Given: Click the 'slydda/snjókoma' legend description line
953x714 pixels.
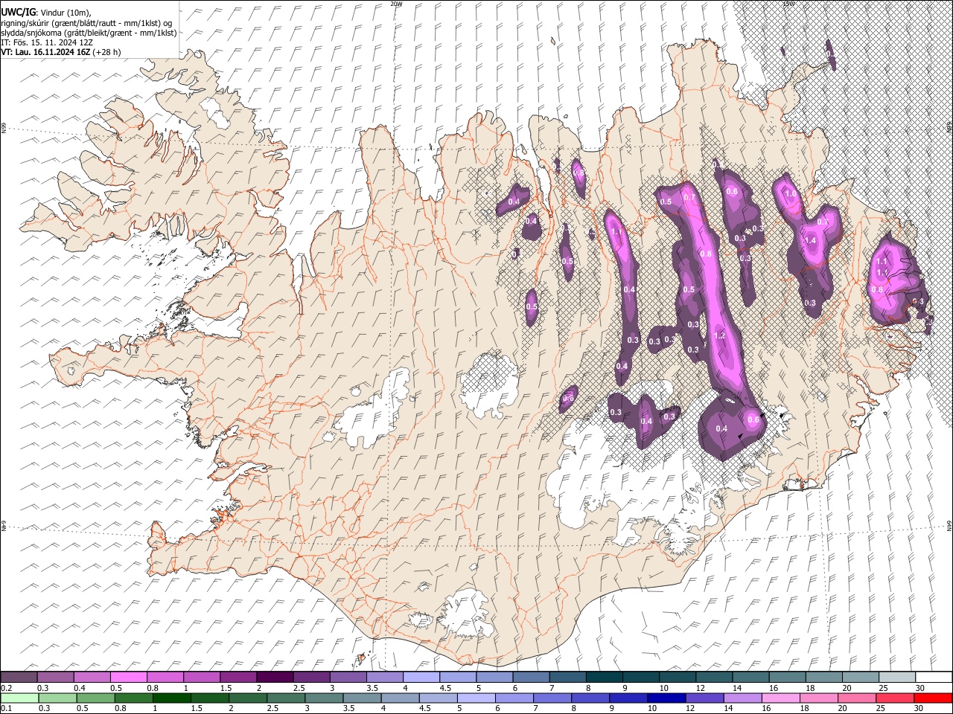Looking at the screenshot, I should pos(89,33).
